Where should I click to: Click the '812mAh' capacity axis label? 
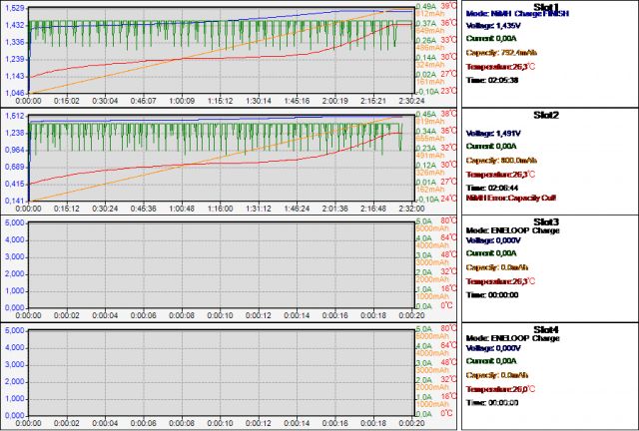click(x=430, y=13)
